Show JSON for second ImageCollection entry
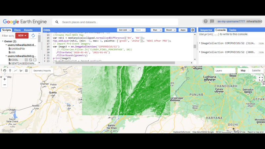The width and height of the screenshot is (265, 149). (261, 52)
